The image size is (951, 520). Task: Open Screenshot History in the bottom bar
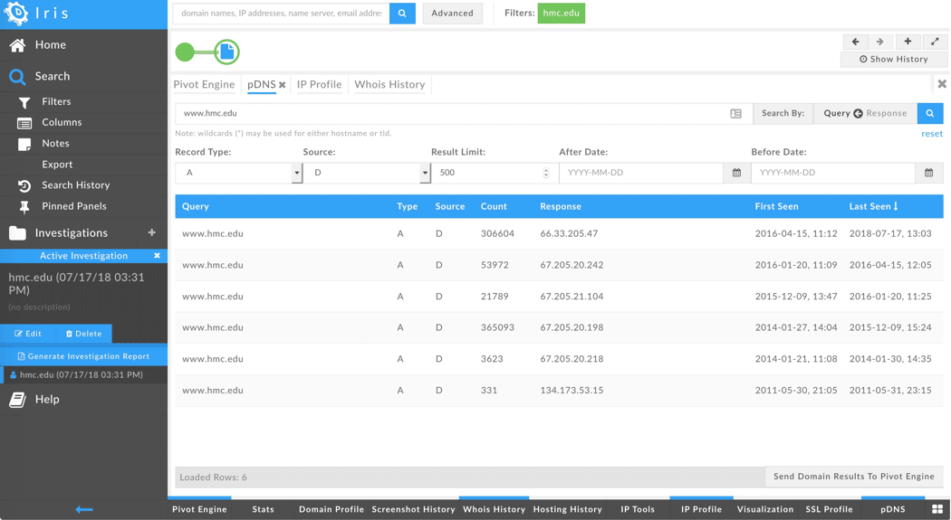pos(413,509)
